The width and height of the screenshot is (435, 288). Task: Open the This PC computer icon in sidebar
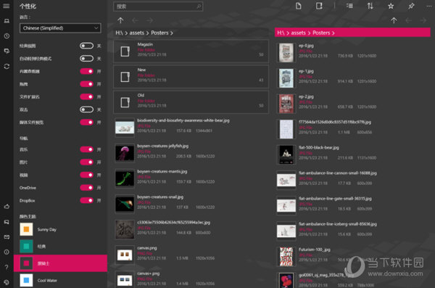(x=7, y=21)
